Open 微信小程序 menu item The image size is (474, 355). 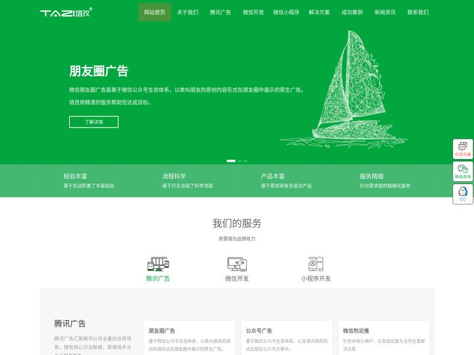pyautogui.click(x=286, y=12)
